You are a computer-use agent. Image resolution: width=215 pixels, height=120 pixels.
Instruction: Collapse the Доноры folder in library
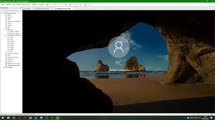[4, 30]
